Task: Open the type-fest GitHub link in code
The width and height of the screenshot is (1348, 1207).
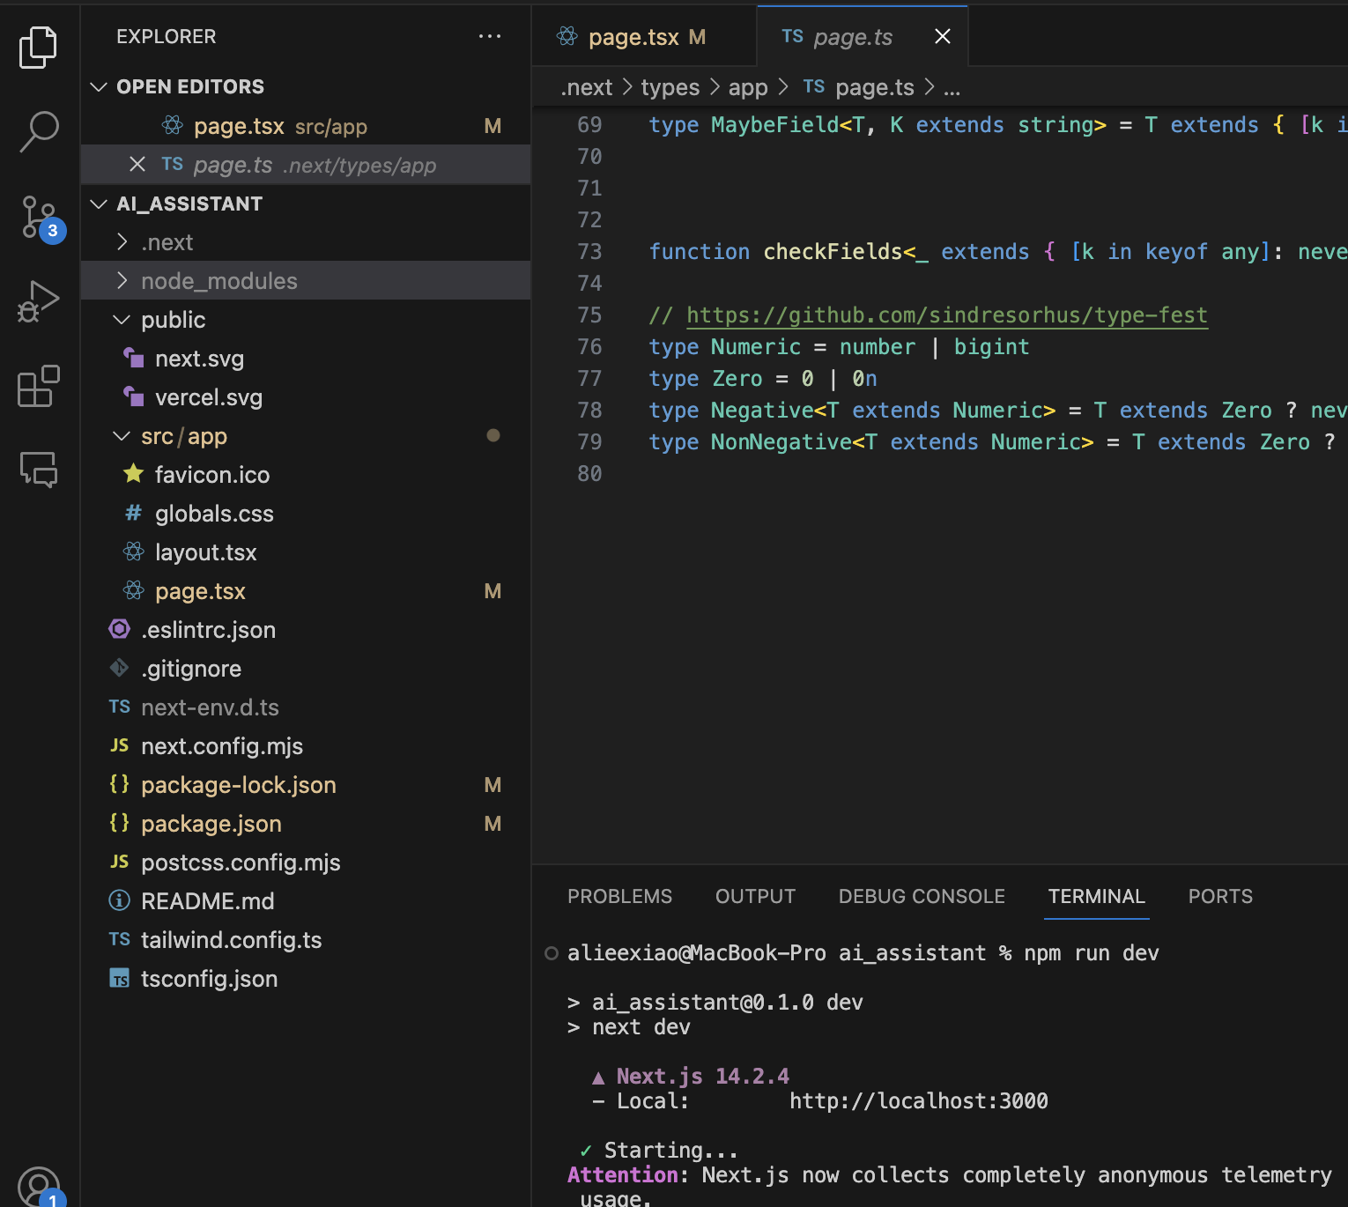Action: (x=947, y=315)
